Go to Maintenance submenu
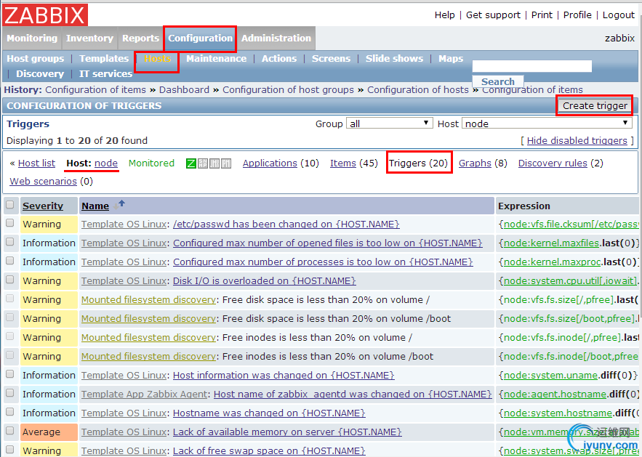The width and height of the screenshot is (642, 457). pyautogui.click(x=216, y=59)
